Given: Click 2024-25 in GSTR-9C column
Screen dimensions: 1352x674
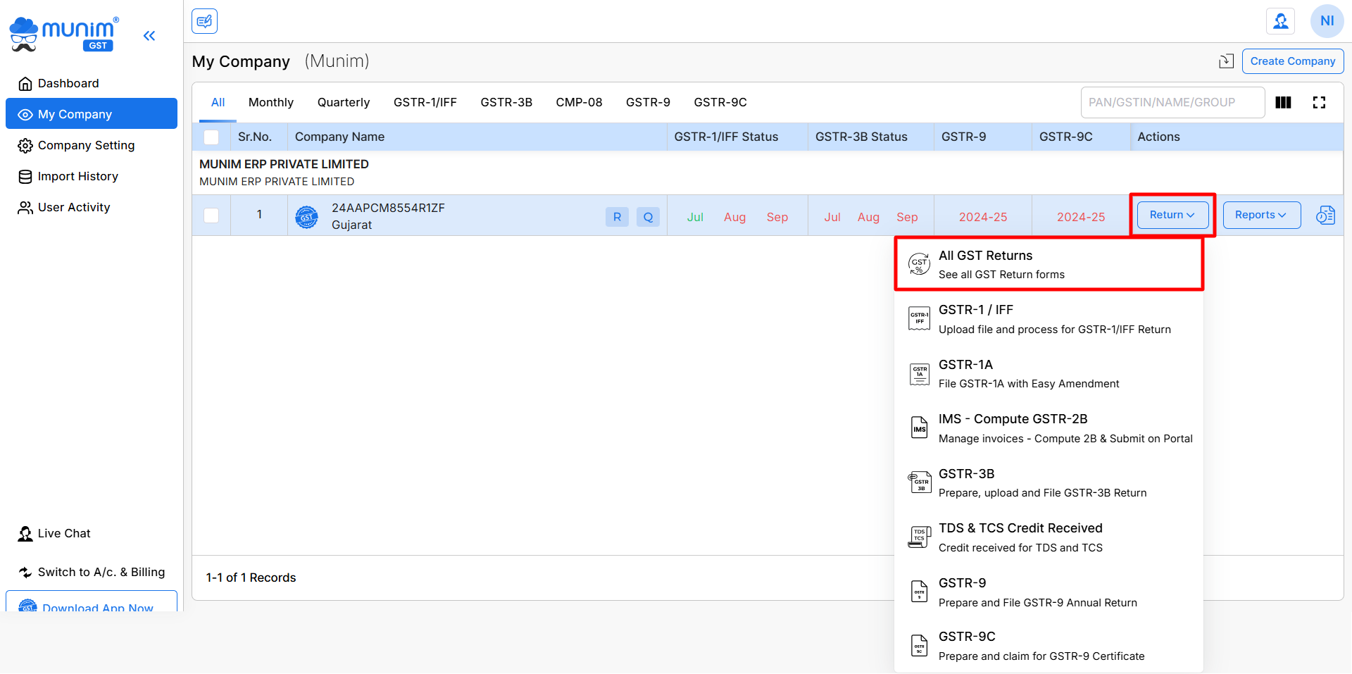Looking at the screenshot, I should point(1081,217).
